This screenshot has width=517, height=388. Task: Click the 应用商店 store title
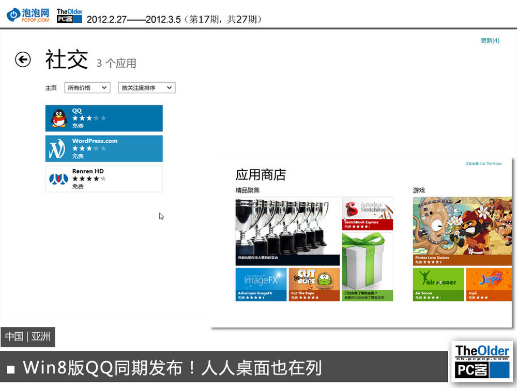click(x=261, y=175)
